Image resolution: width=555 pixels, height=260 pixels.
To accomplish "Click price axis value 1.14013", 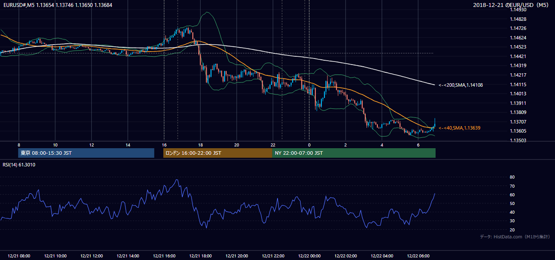I will 519,94.
